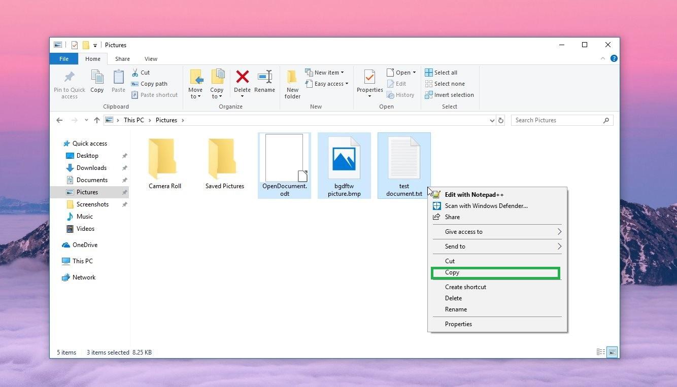
Task: Go back with the Back arrow
Action: pyautogui.click(x=59, y=120)
